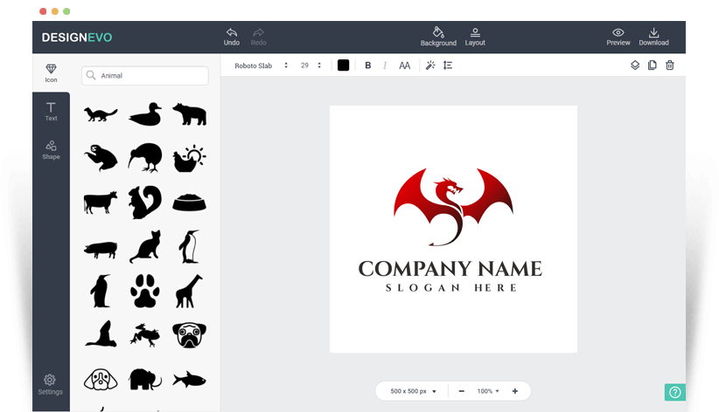Open the text effects magic wand

click(429, 65)
